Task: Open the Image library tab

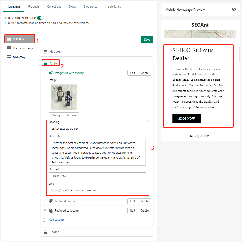Action: click(113, 6)
